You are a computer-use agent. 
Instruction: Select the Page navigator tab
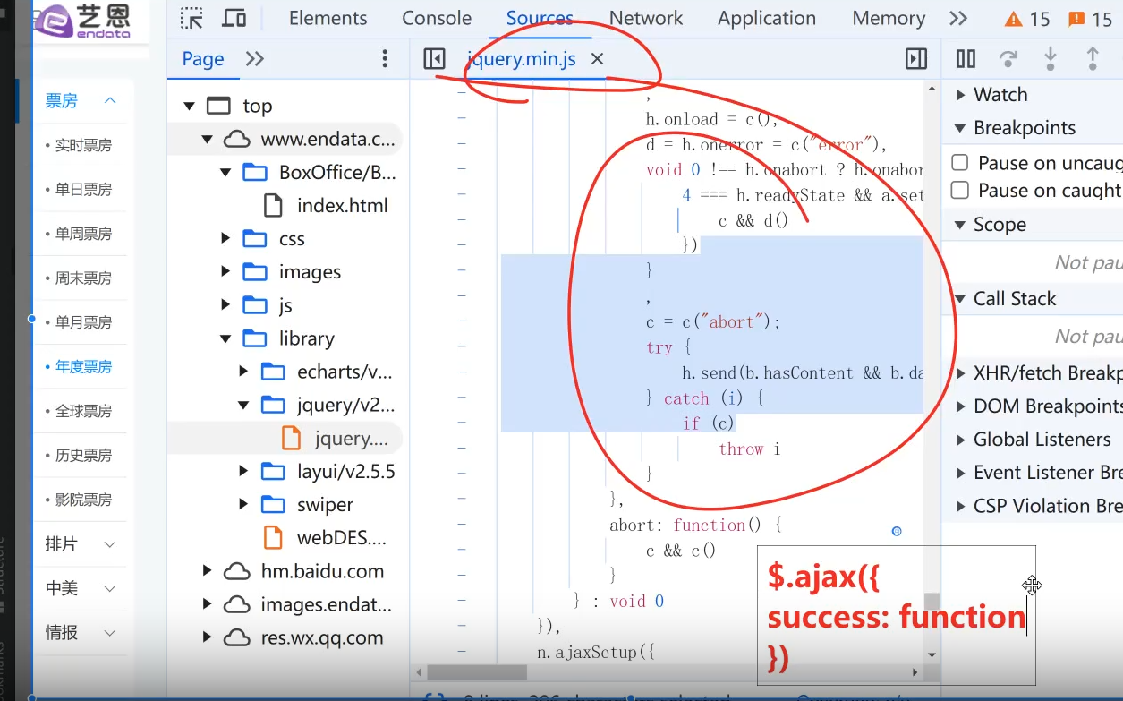203,59
